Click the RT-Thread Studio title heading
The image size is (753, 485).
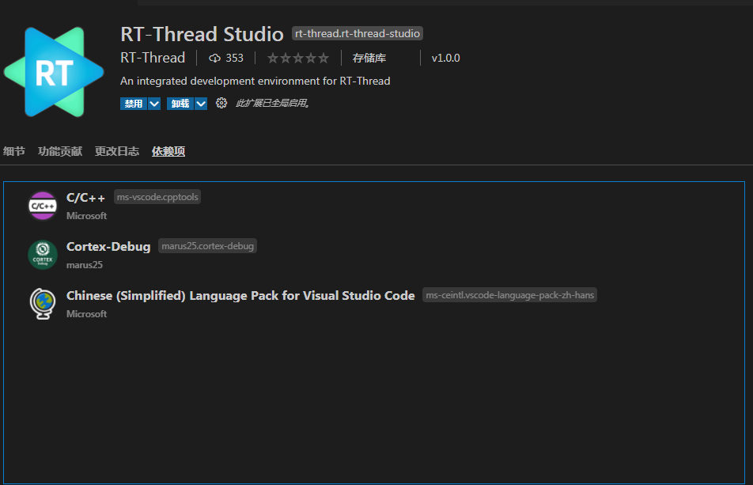pos(202,34)
